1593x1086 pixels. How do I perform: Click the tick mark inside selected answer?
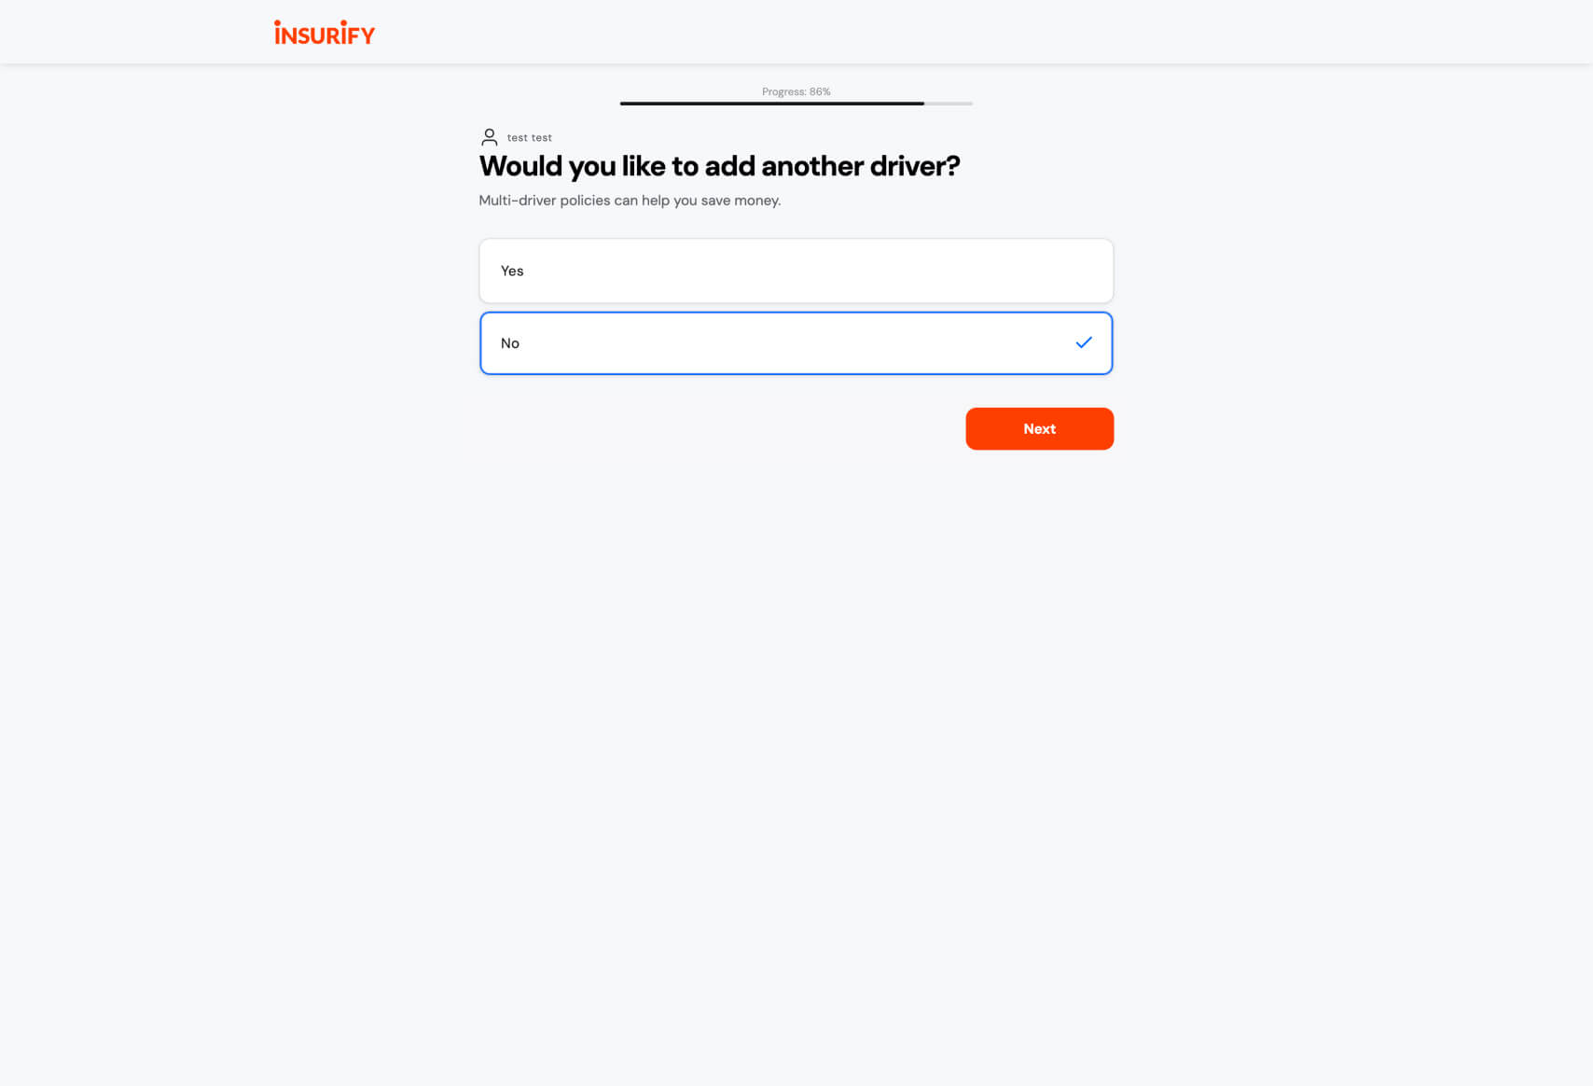coord(1084,342)
